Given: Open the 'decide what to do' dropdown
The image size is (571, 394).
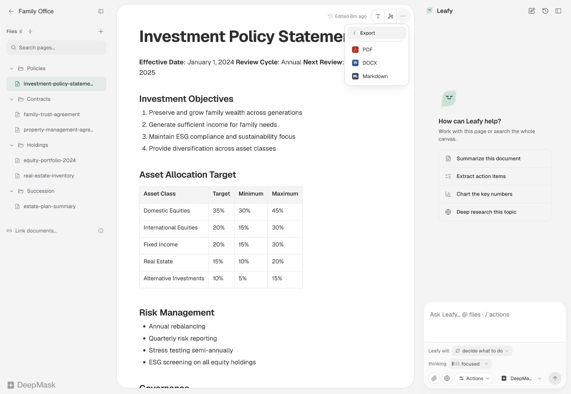Looking at the screenshot, I should [x=482, y=351].
